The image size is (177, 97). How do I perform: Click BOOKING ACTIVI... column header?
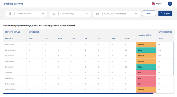pos(145,35)
